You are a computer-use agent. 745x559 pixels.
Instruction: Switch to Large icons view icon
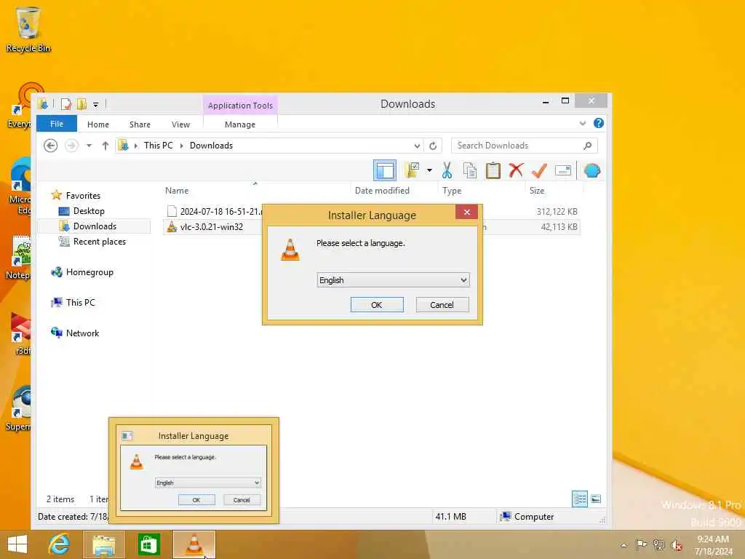pyautogui.click(x=596, y=499)
